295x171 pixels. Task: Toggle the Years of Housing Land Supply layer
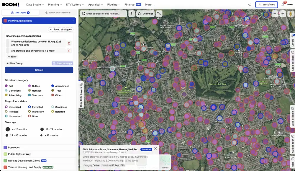39,167
